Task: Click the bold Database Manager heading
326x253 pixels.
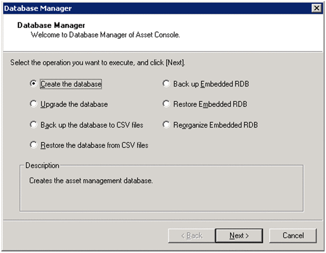Action: [51, 25]
